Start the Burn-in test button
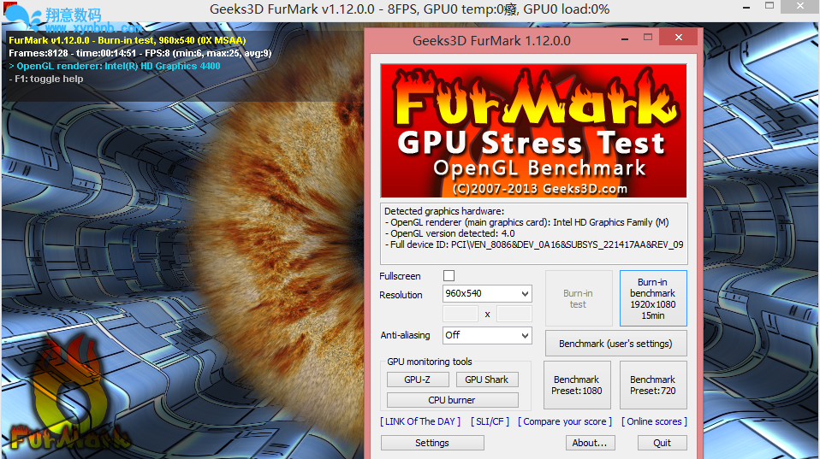Screen dimensions: 820x459 579,298
